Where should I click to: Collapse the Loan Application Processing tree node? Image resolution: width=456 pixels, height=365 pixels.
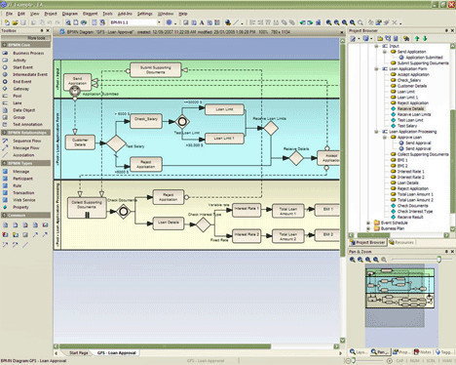tap(376, 132)
